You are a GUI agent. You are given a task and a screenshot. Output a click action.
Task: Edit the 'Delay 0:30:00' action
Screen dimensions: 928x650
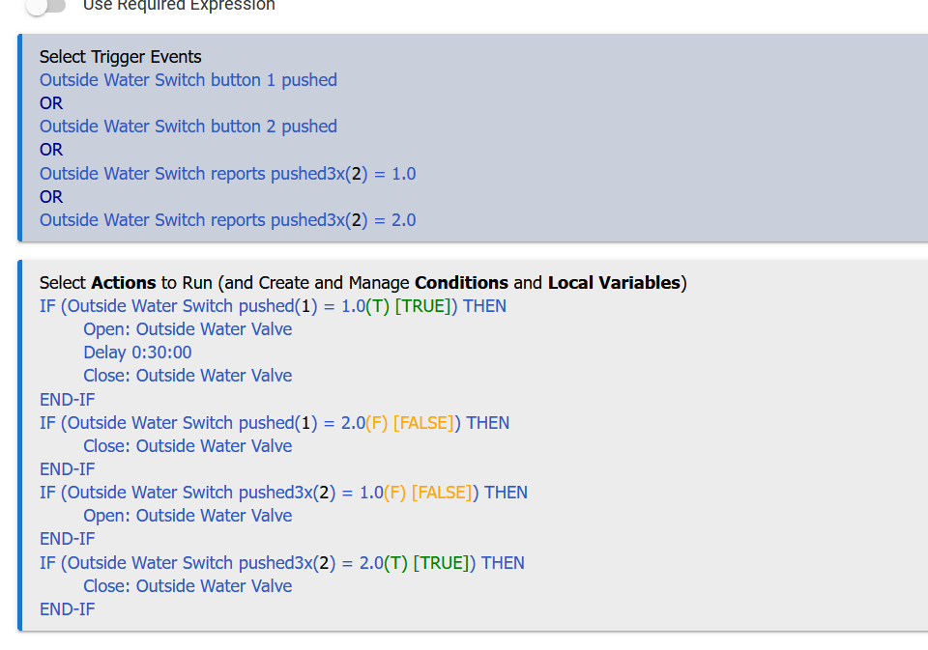135,352
